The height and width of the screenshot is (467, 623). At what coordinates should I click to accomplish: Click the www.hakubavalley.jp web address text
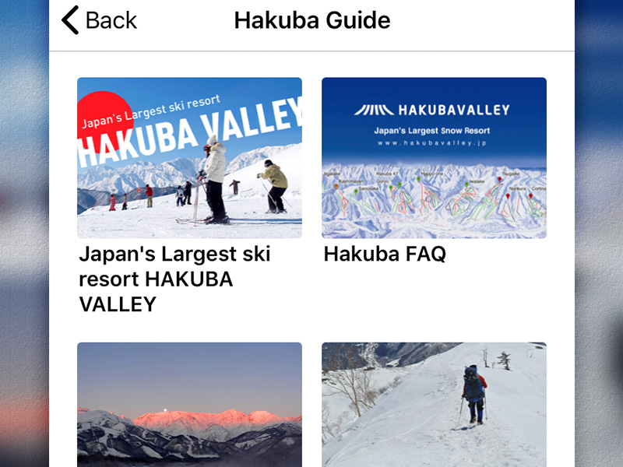tap(432, 143)
